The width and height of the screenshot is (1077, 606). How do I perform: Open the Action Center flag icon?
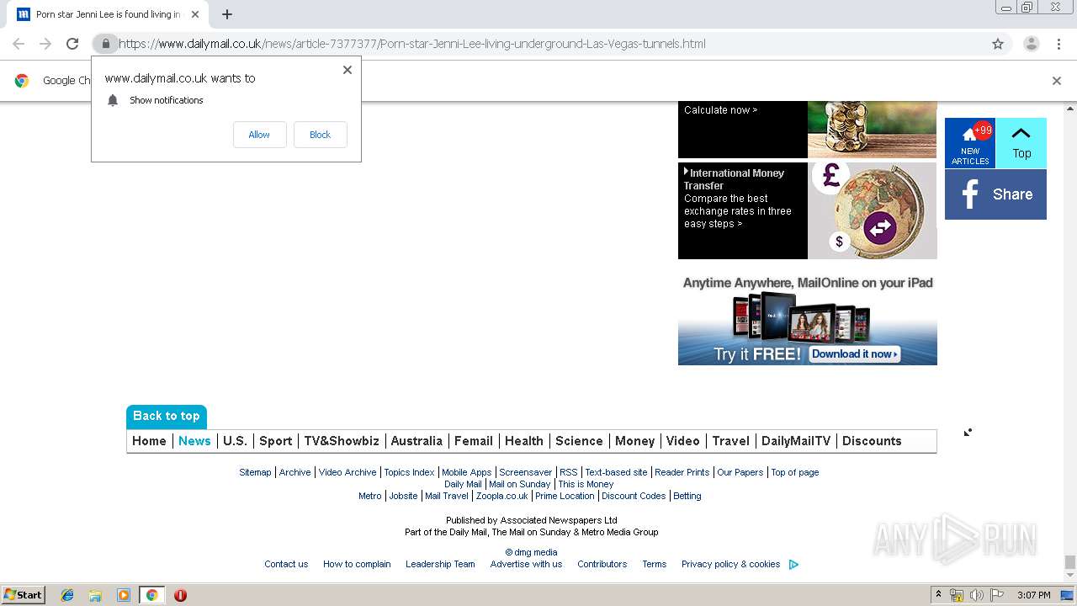click(x=997, y=595)
